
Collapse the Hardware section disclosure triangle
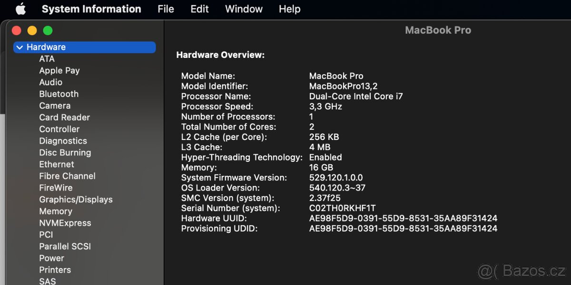pyautogui.click(x=20, y=47)
